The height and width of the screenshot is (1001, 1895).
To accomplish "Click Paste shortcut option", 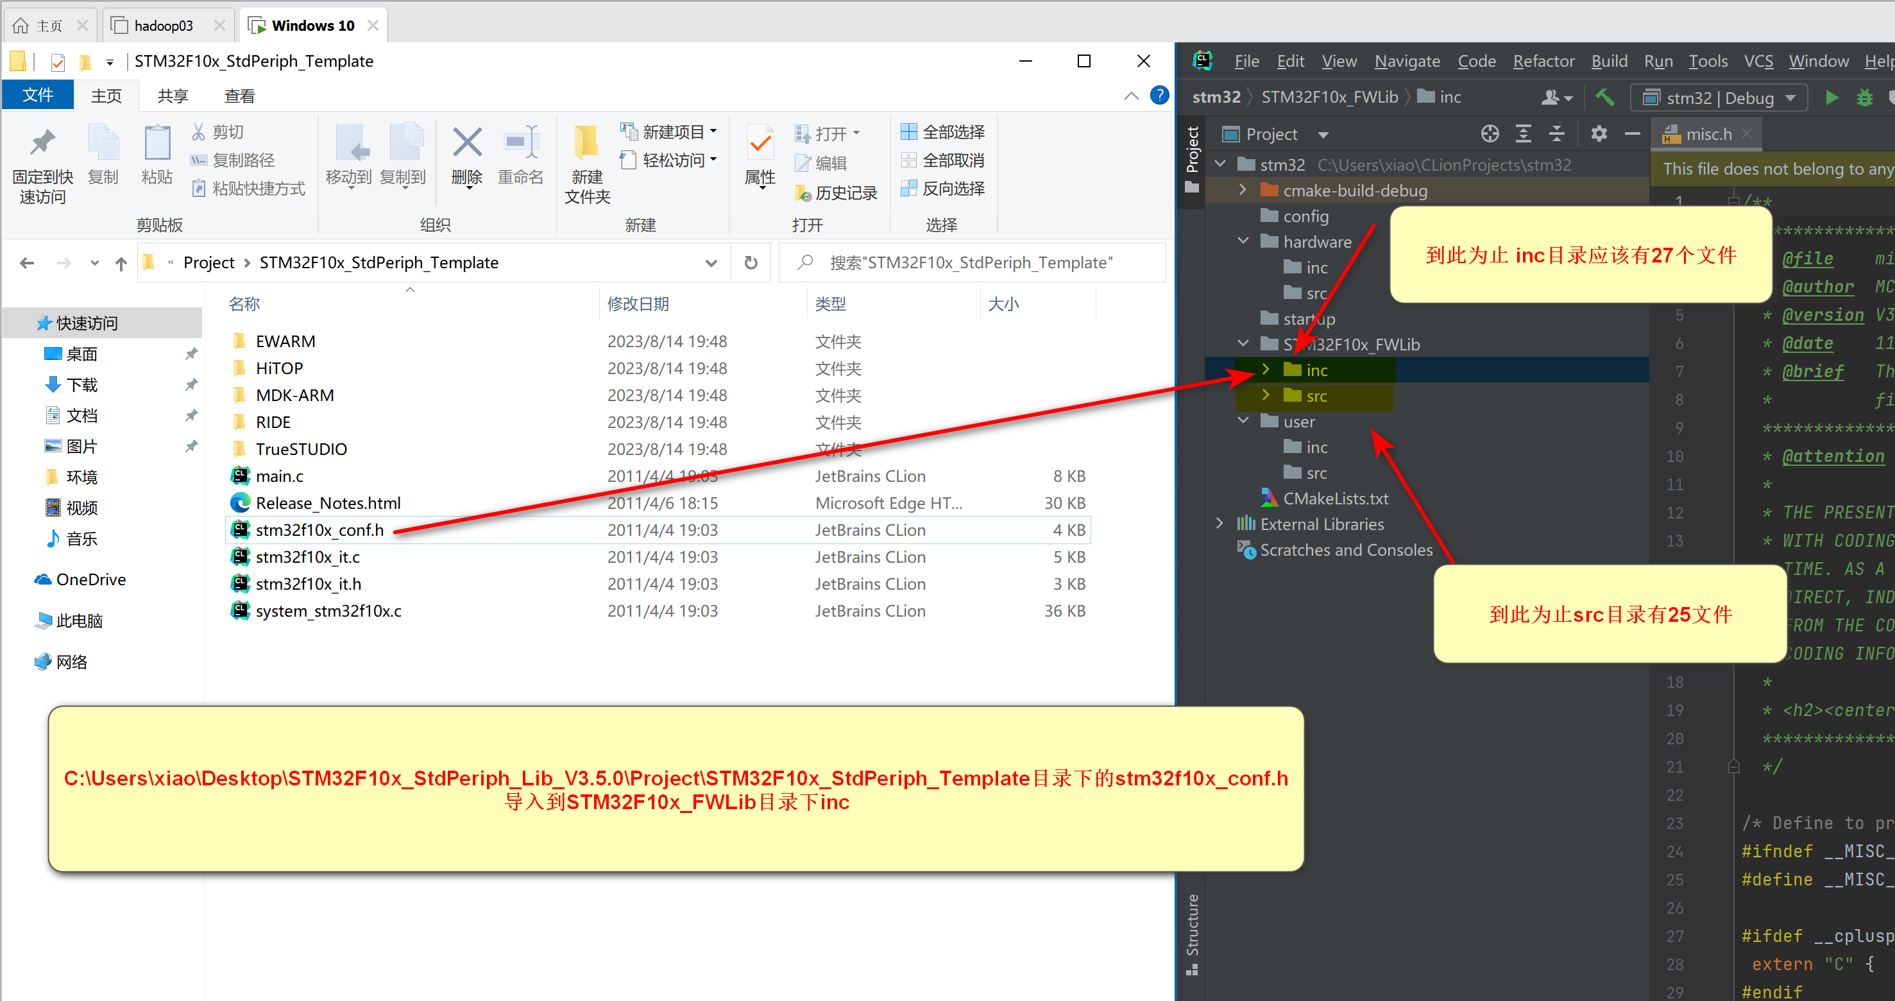I will 248,189.
